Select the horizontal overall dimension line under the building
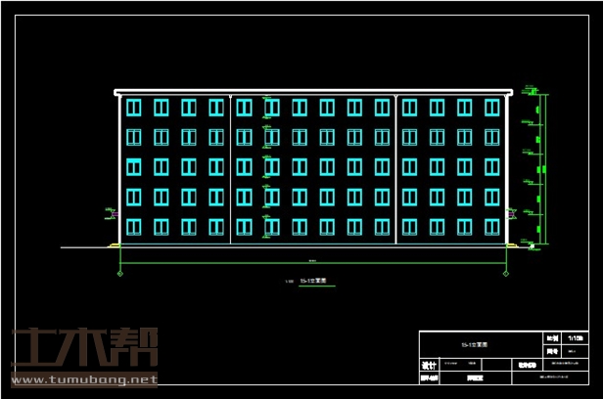The image size is (603, 399). [313, 264]
